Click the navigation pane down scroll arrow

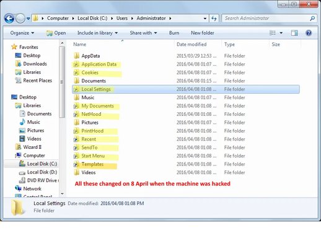62,194
